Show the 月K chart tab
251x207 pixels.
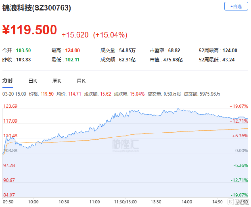81,81
